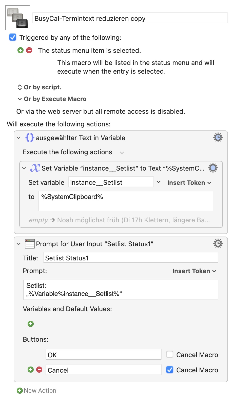Remove the Cancel button row
233x399 pixels.
39,370
